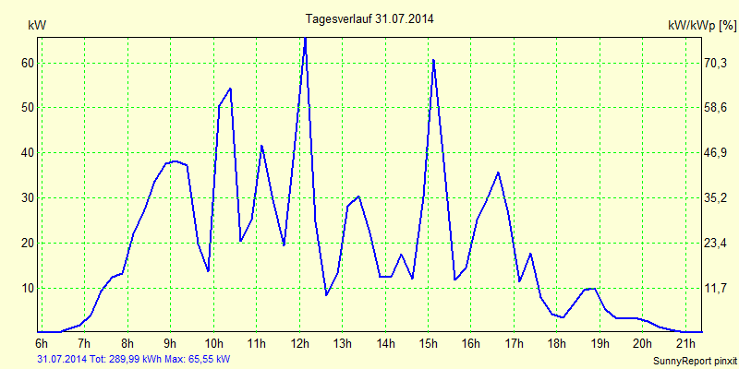Click the '9h' time axis label
This screenshot has height=369, width=739.
pyautogui.click(x=171, y=342)
